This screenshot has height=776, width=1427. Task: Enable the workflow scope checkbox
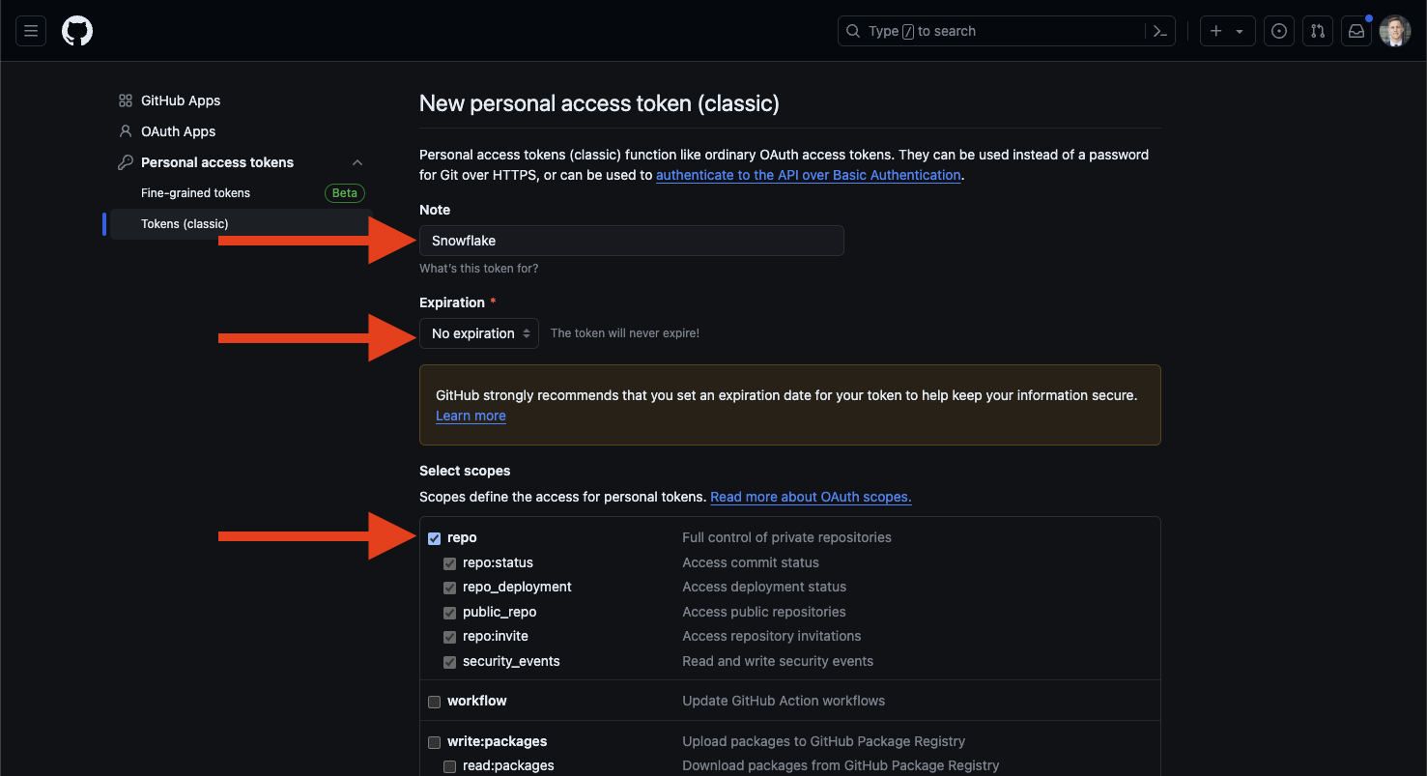[x=435, y=702]
